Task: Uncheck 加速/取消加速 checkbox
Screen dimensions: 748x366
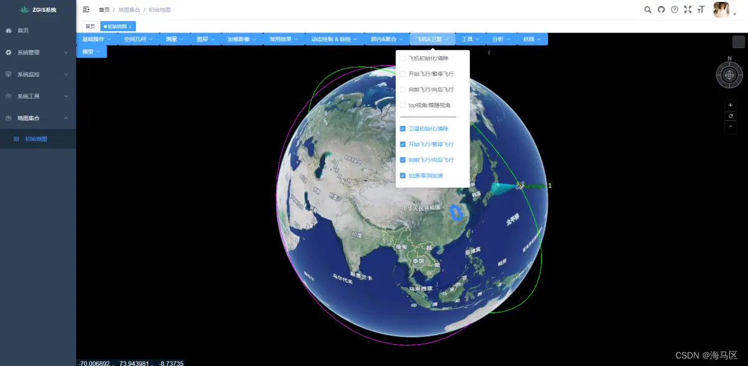Action: [x=403, y=176]
